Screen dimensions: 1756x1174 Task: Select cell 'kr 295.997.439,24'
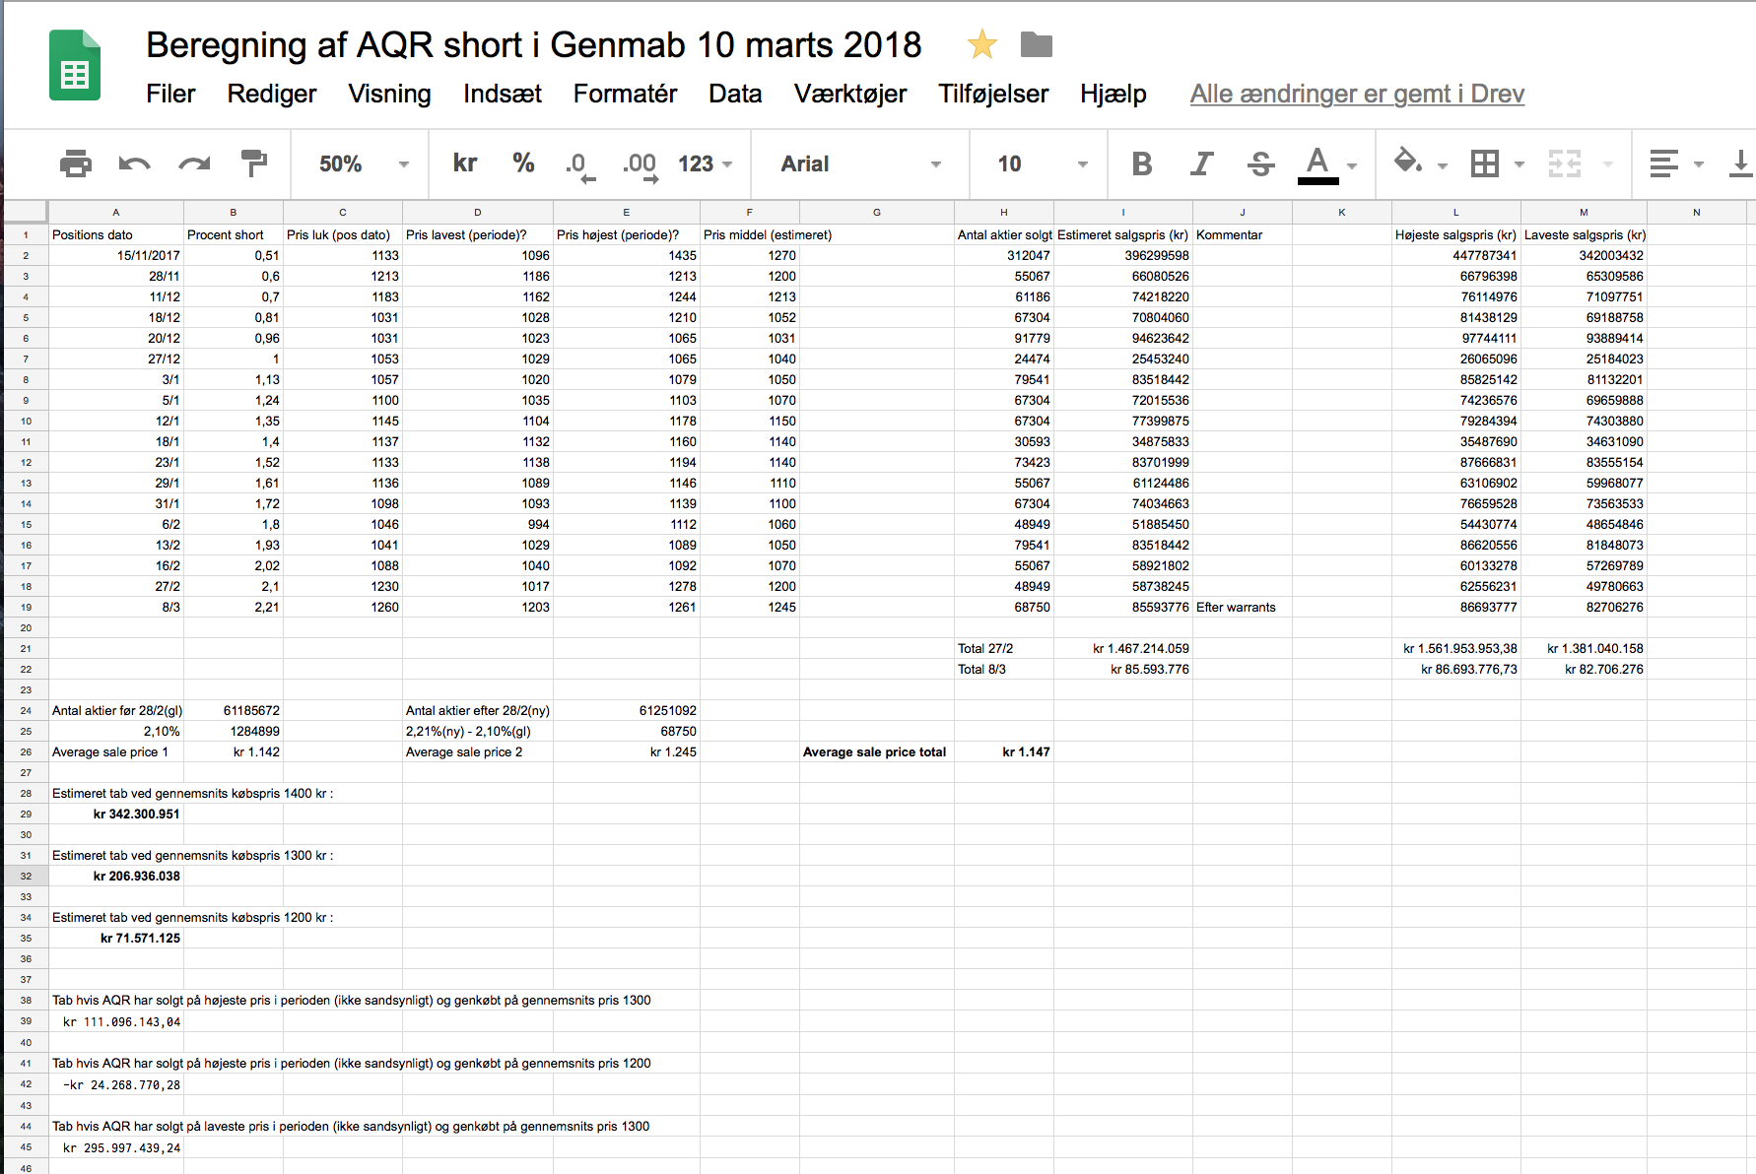[116, 1147]
